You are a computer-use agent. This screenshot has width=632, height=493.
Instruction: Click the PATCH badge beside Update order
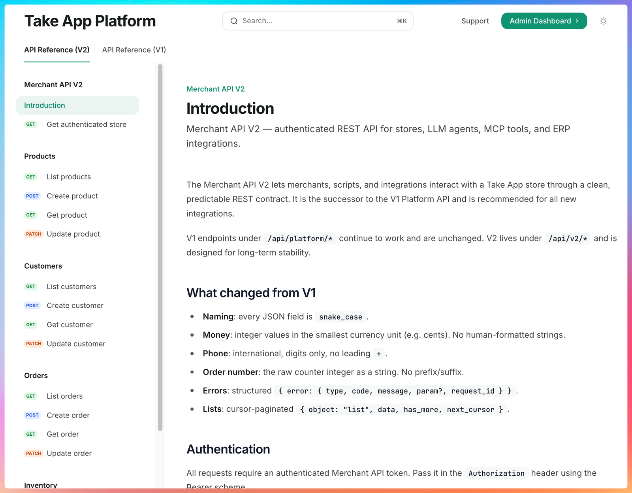(34, 453)
